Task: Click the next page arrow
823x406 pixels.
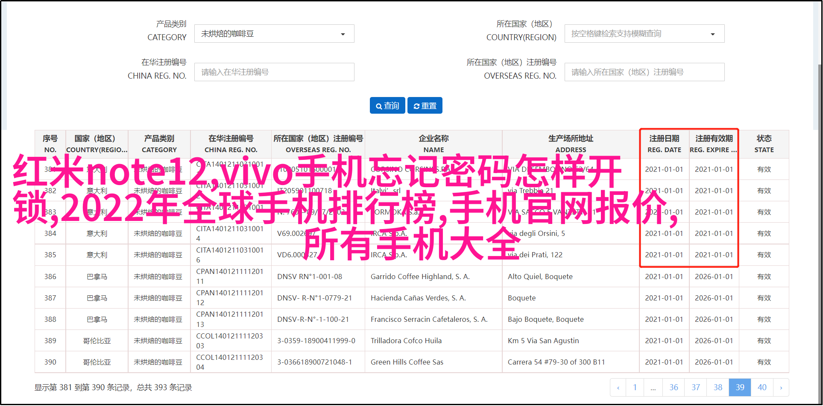Action: click(781, 387)
